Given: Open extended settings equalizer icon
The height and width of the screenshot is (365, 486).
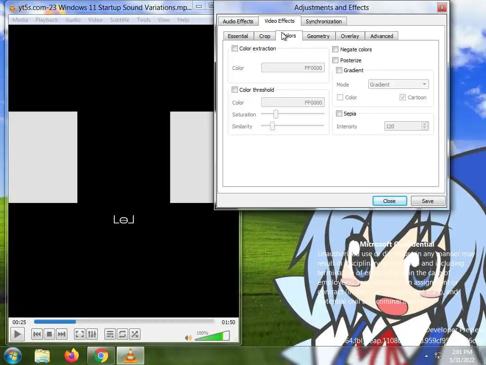Looking at the screenshot, I should pyautogui.click(x=92, y=334).
